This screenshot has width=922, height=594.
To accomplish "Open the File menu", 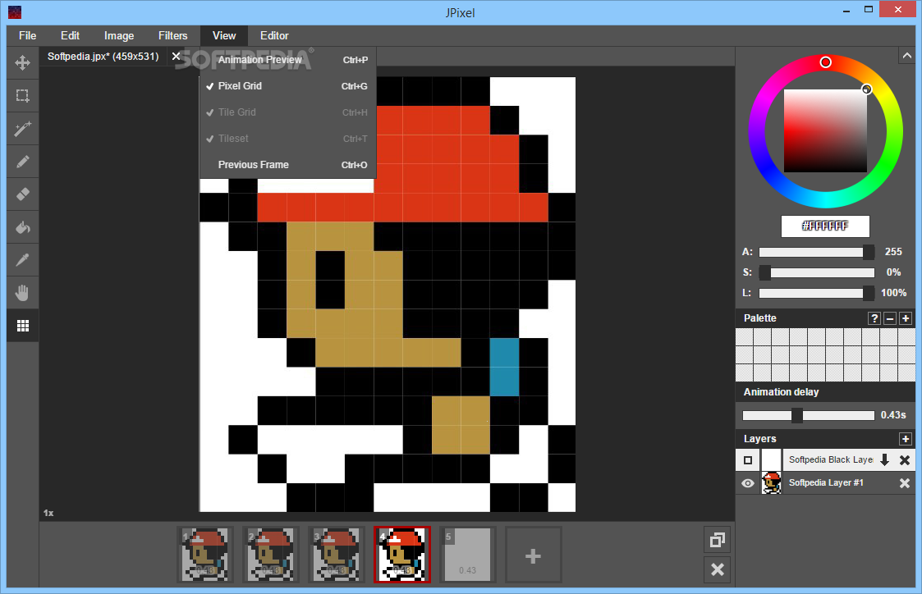I will pyautogui.click(x=28, y=36).
